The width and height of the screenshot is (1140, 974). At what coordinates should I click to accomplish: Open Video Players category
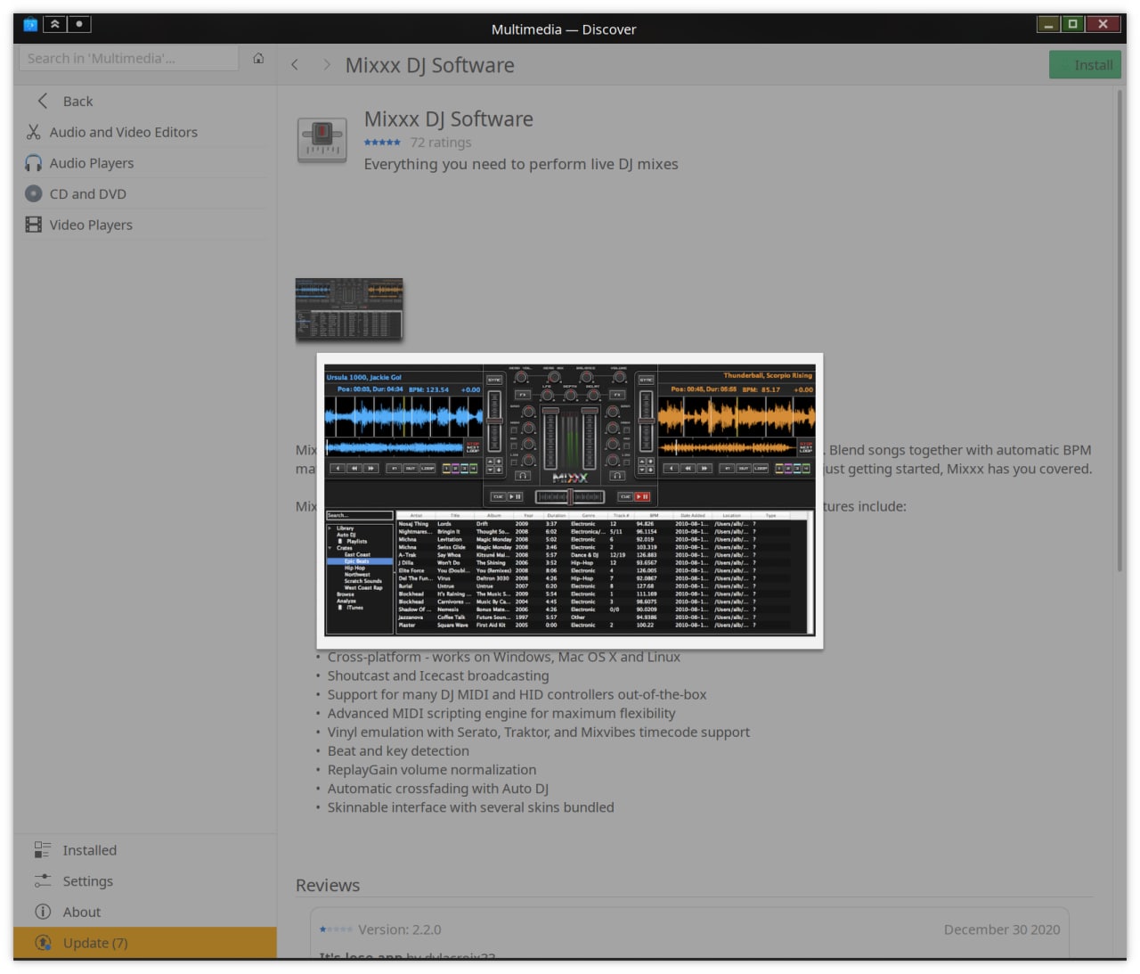[145, 225]
